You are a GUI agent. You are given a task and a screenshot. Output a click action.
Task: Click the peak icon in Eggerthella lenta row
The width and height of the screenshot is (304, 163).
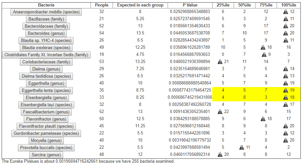tap(285, 90)
